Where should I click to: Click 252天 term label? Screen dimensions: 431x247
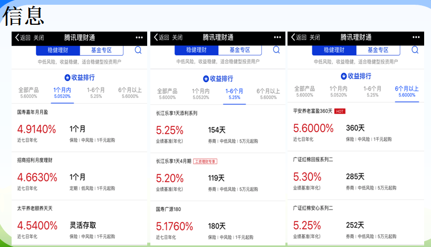point(355,225)
